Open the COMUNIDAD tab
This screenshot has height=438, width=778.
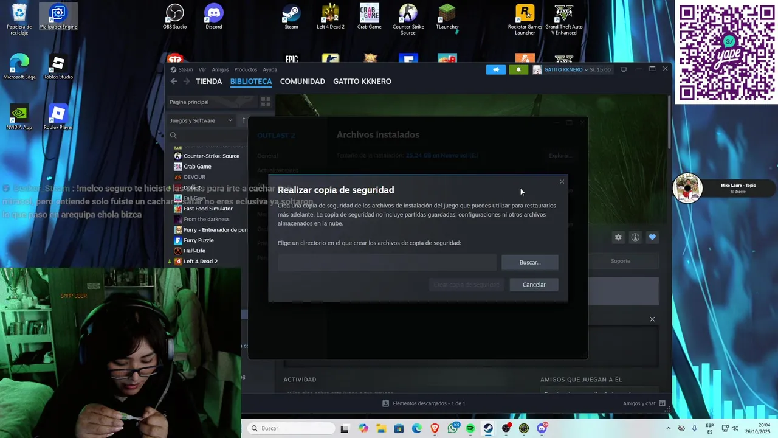[302, 82]
